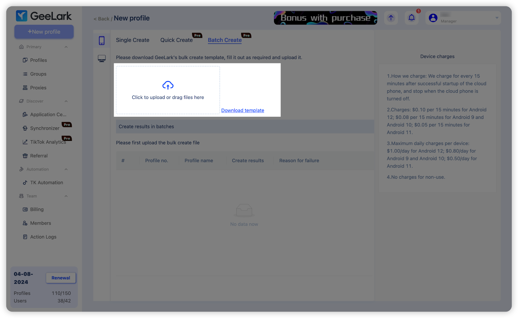
Task: Click the upload or drag files area
Action: coord(168,90)
